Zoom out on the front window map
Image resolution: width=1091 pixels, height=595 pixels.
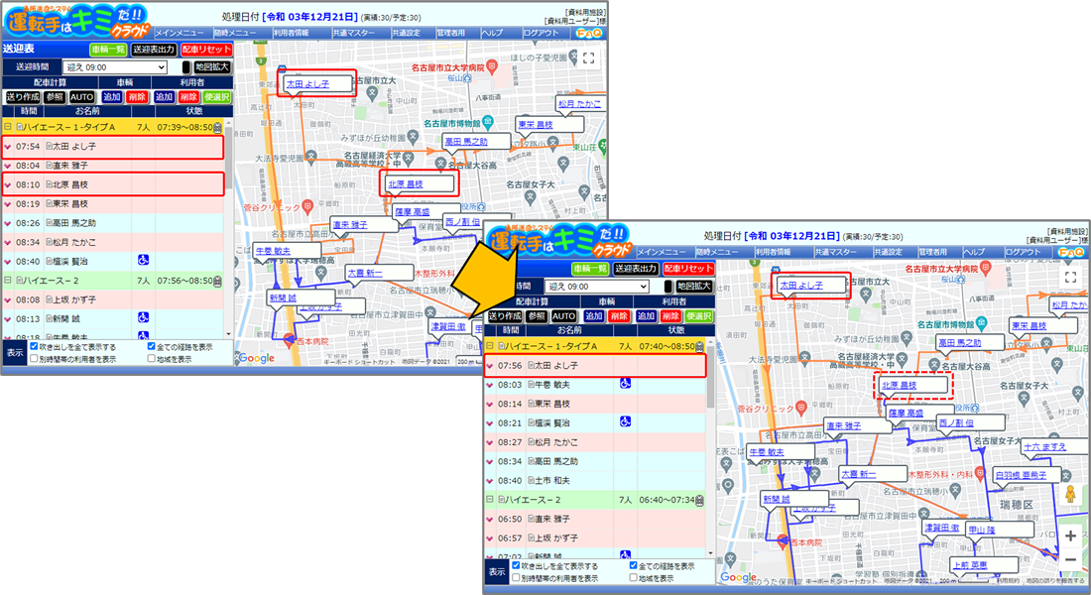(1070, 559)
